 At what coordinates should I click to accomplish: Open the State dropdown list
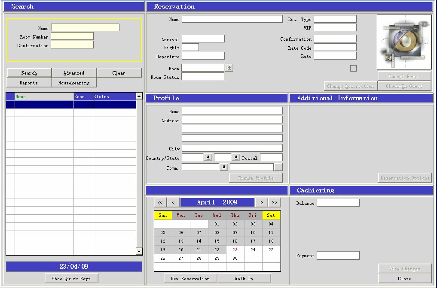236,158
